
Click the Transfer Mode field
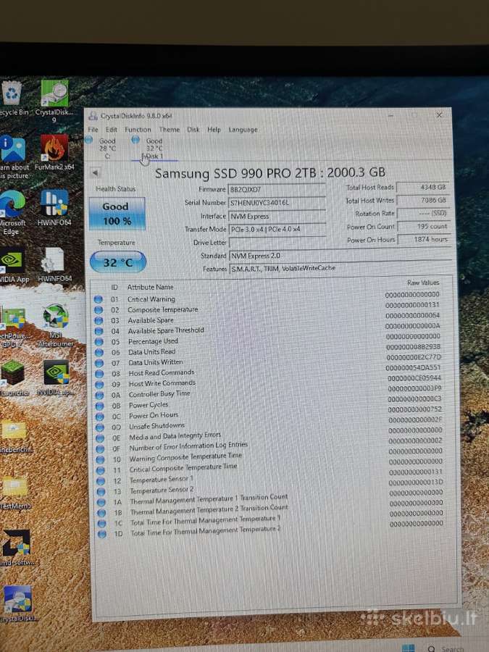click(277, 229)
